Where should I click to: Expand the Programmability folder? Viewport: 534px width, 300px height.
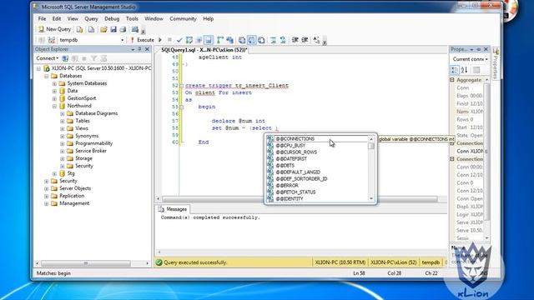pyautogui.click(x=63, y=143)
